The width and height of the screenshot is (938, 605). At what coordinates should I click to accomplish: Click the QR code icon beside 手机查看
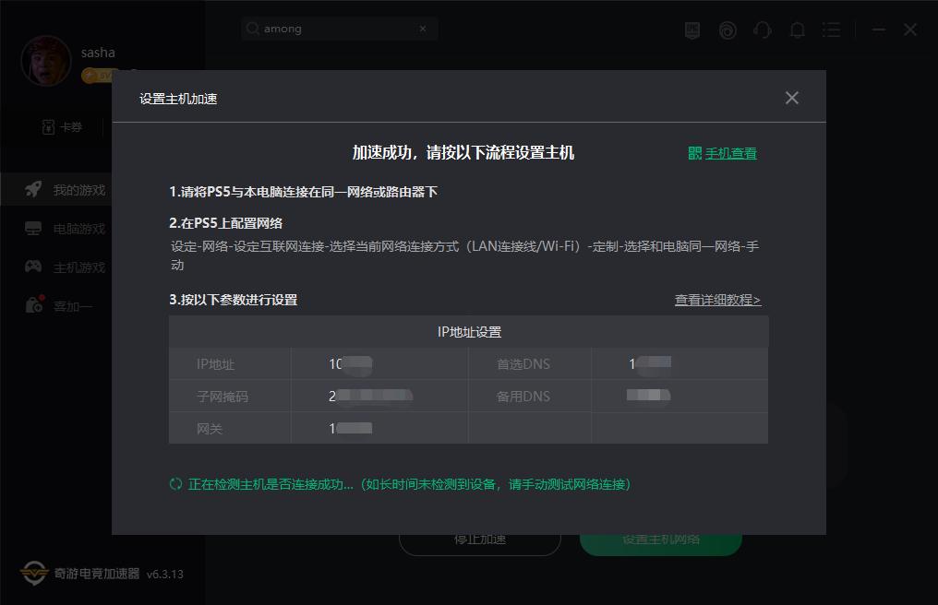[694, 153]
